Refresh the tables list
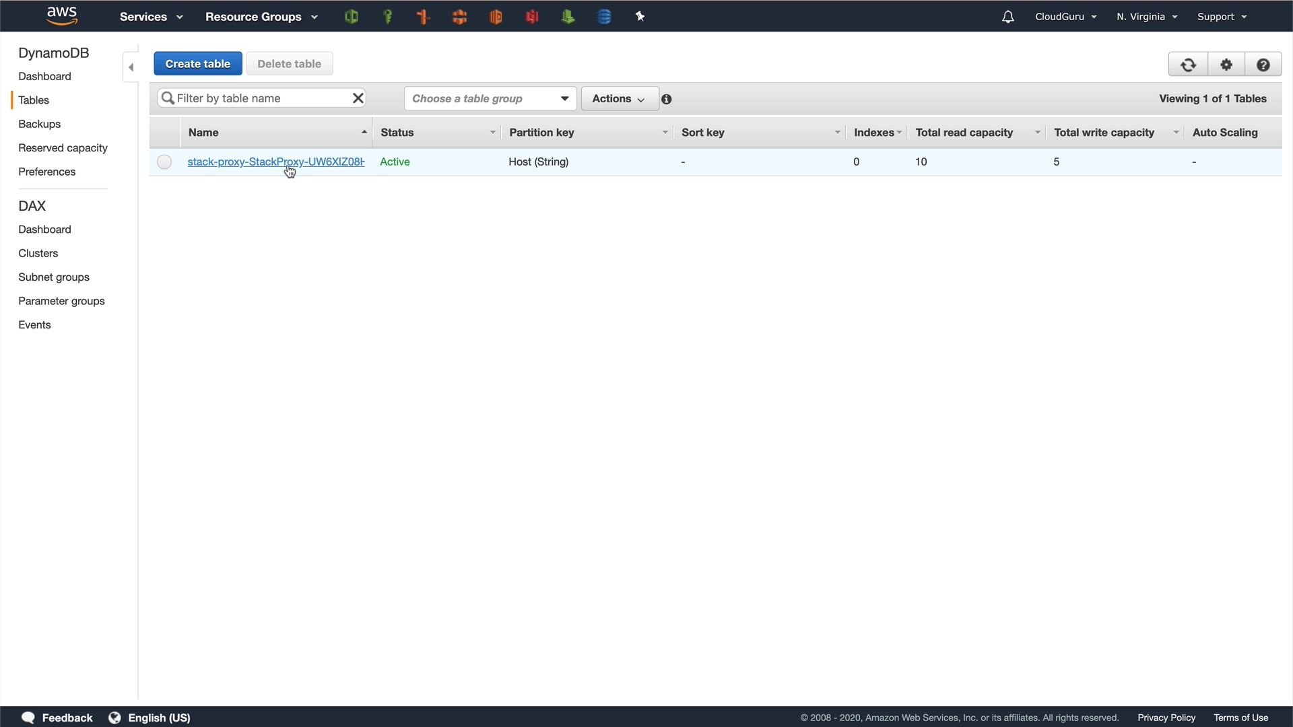Screen dimensions: 1293x727 point(1188,65)
